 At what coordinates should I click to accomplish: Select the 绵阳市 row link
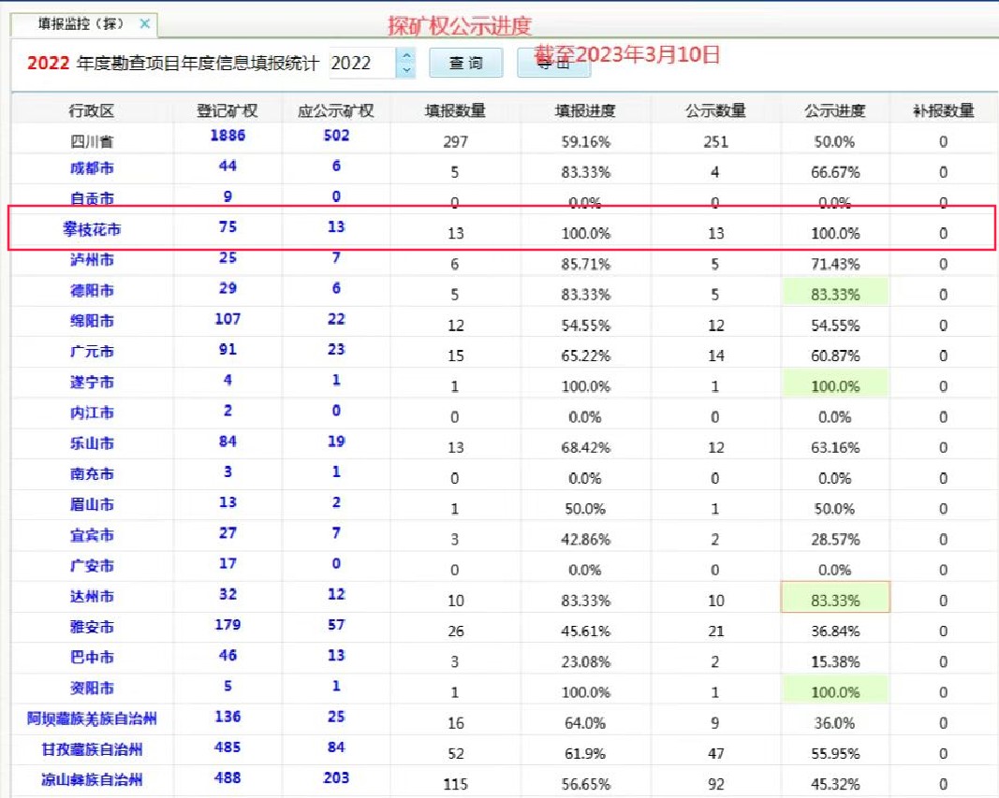91,321
